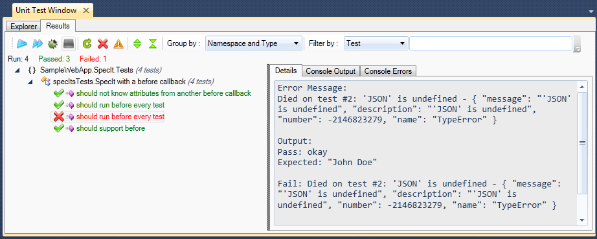
Task: Click the green bug Debug tests icon
Action: [52, 44]
